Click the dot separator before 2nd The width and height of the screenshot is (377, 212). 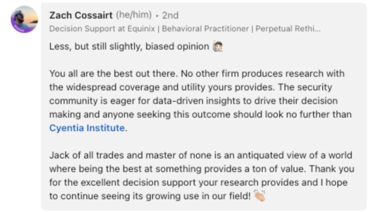[x=157, y=16]
